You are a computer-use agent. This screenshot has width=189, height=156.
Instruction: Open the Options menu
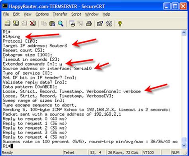(x=42, y=14)
